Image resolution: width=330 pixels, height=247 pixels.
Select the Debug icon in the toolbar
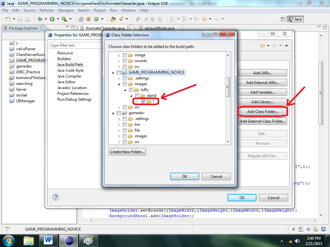(x=40, y=19)
